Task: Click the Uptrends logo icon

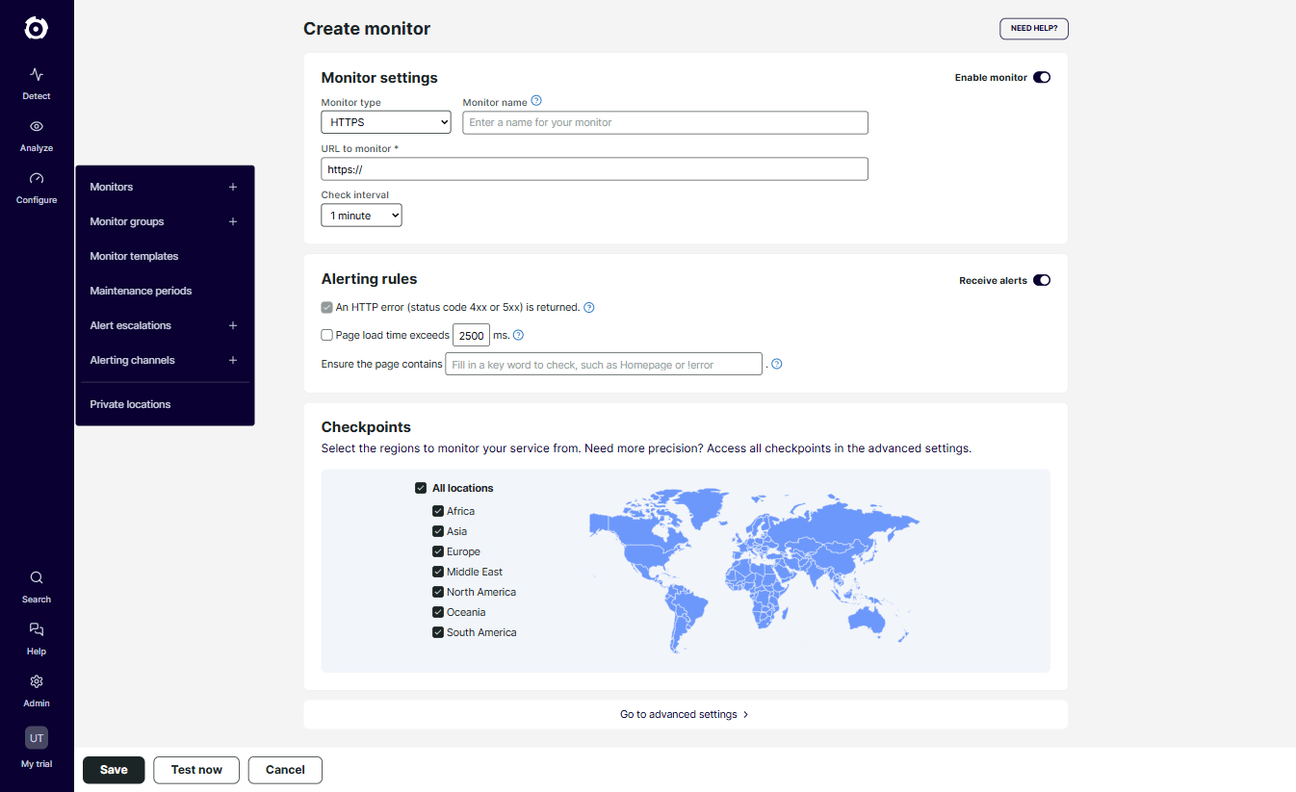Action: [x=36, y=28]
